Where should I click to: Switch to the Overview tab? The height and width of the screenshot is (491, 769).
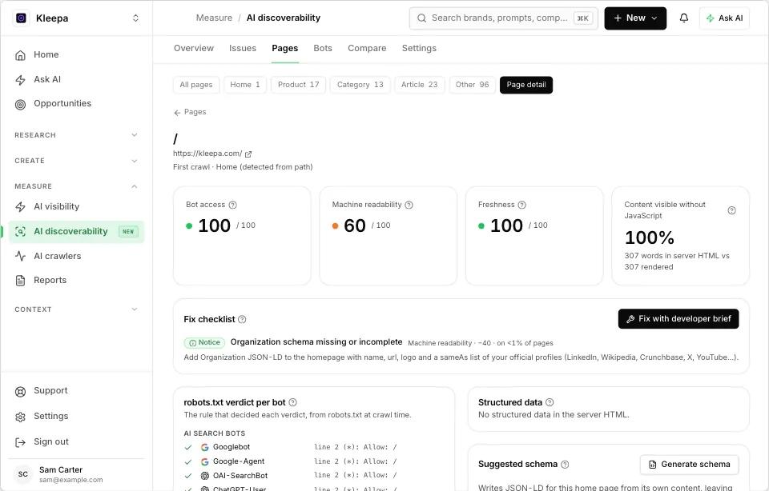coord(194,48)
